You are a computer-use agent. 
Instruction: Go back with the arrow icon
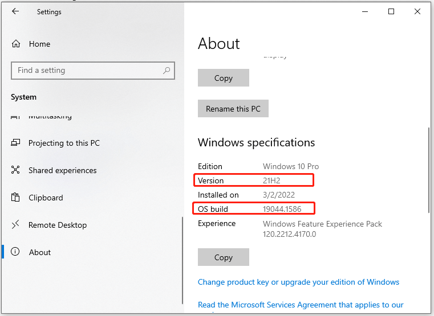(x=15, y=11)
